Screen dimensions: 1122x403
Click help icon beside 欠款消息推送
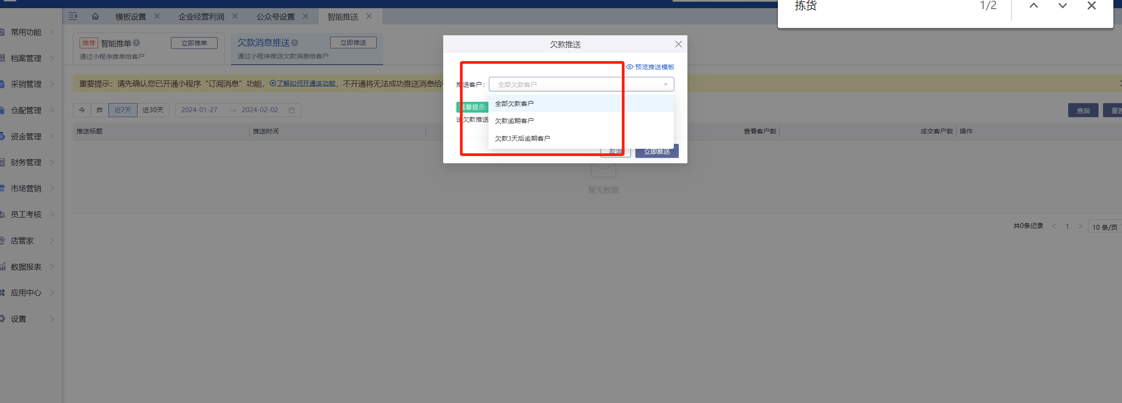coord(295,43)
